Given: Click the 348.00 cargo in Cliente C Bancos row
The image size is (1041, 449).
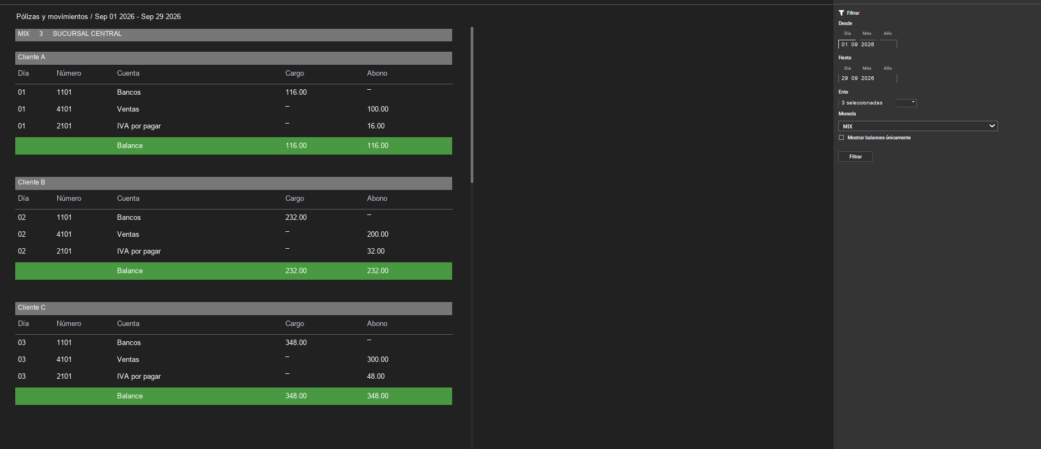Looking at the screenshot, I should click(296, 343).
